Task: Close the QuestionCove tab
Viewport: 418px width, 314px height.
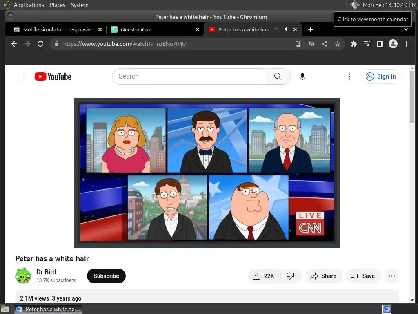Action: tap(198, 29)
